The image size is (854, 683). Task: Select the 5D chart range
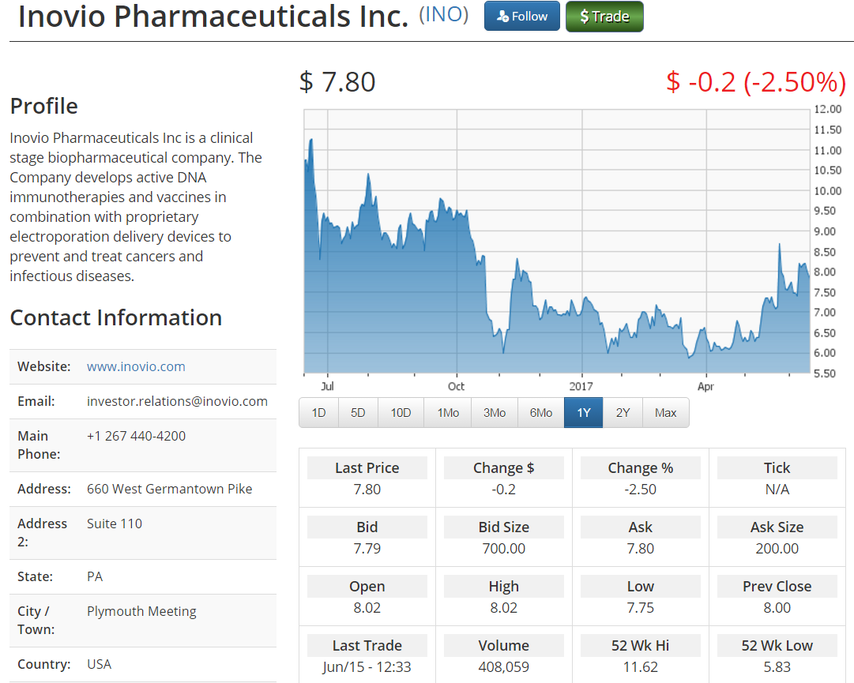click(358, 412)
